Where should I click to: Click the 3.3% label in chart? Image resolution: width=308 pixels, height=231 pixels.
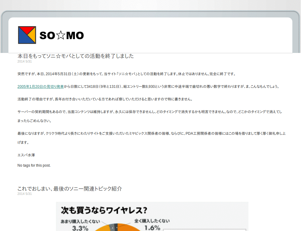tap(80, 228)
